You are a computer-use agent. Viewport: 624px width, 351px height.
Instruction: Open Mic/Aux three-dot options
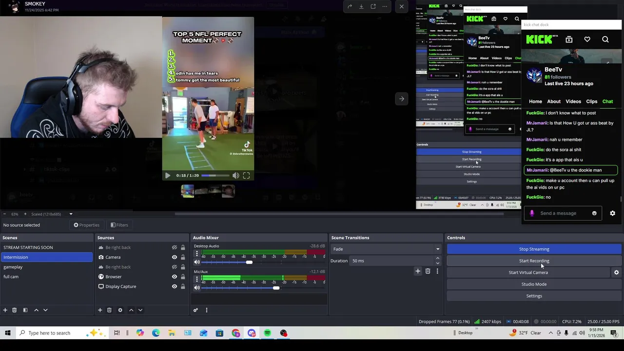click(197, 279)
